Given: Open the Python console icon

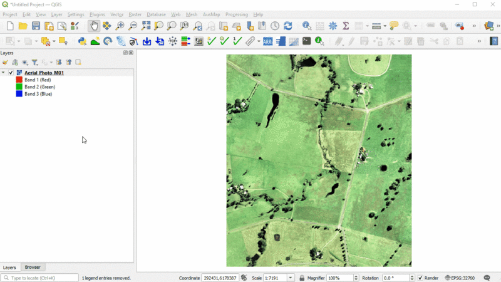Looking at the screenshot, I should pyautogui.click(x=82, y=41).
